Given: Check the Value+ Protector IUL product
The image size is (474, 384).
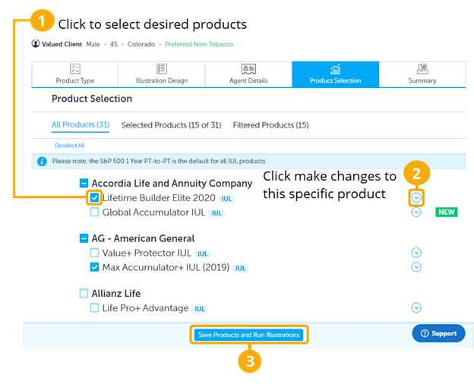Looking at the screenshot, I should [94, 253].
